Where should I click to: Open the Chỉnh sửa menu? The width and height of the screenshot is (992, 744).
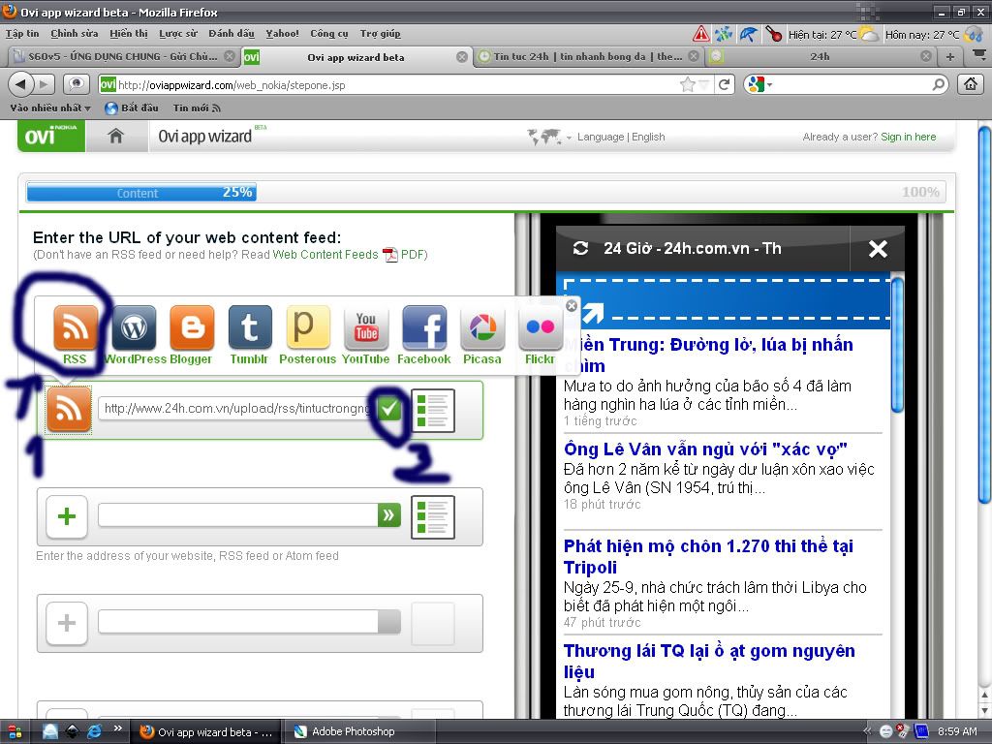click(x=74, y=34)
